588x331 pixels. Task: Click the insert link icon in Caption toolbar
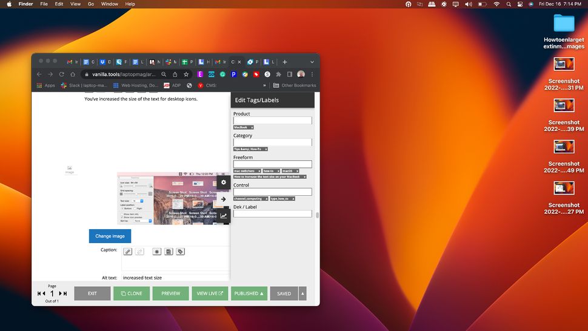pyautogui.click(x=128, y=252)
